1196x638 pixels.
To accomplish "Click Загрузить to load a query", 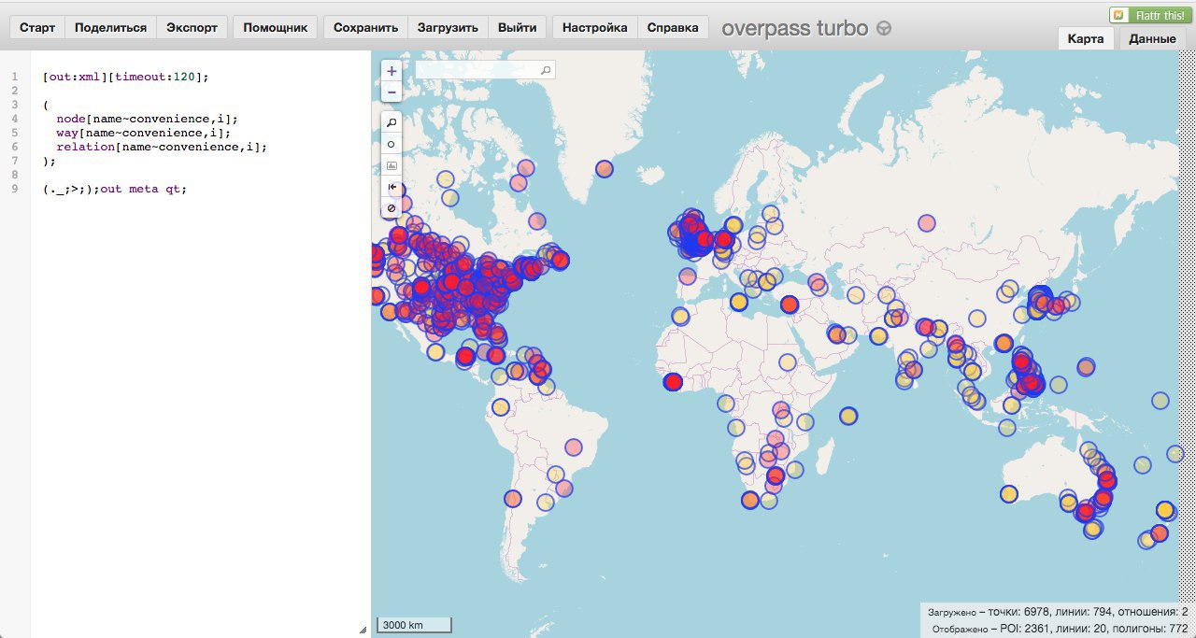I will click(448, 27).
